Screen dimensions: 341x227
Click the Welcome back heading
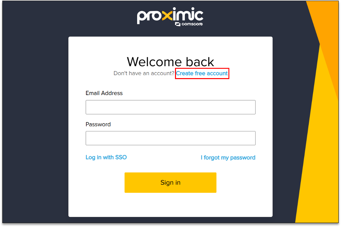171,62
